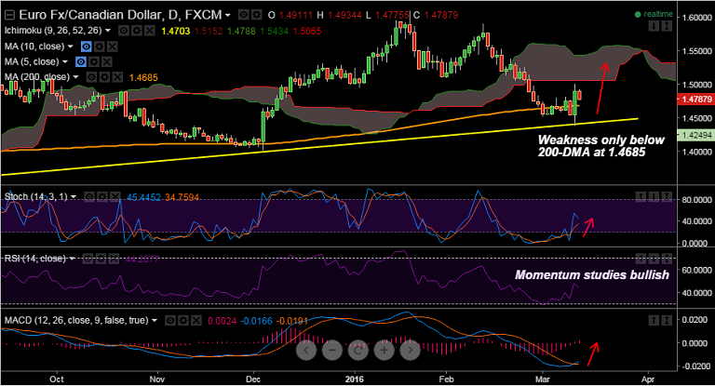715x386 pixels.
Task: Click the yellow 1.4703 Ichimoku value
Action: click(x=175, y=31)
